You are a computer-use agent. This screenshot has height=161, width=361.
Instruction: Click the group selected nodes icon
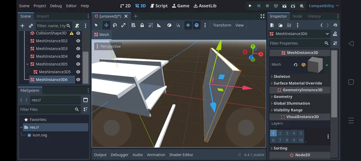[150, 25]
